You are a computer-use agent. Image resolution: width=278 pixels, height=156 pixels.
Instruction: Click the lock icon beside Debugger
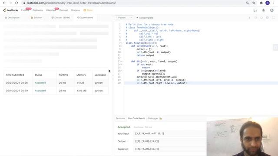[x=161, y=118]
